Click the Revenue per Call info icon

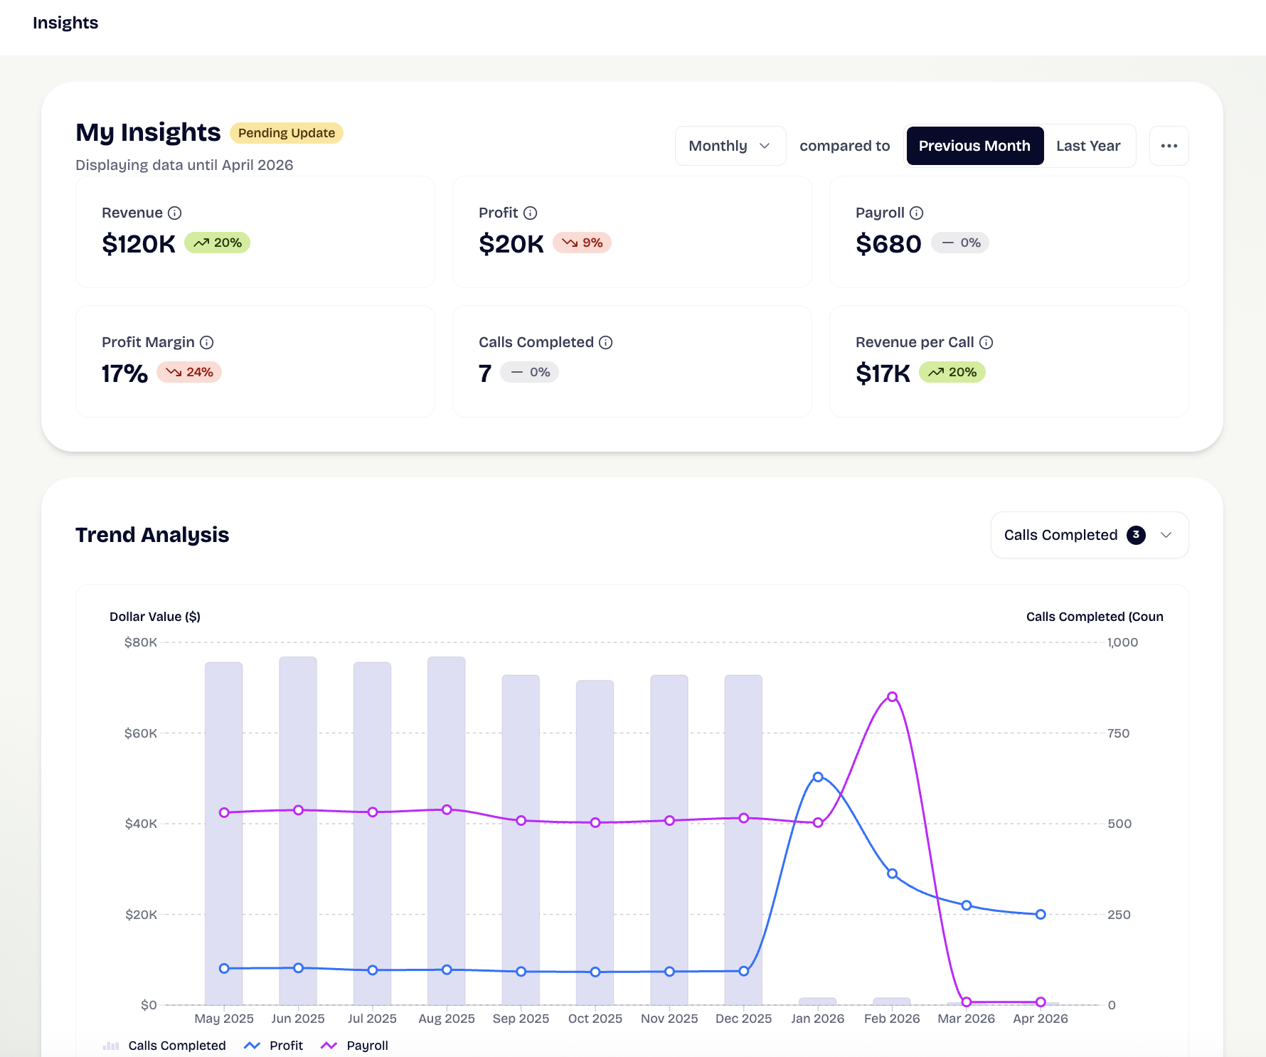coord(986,342)
